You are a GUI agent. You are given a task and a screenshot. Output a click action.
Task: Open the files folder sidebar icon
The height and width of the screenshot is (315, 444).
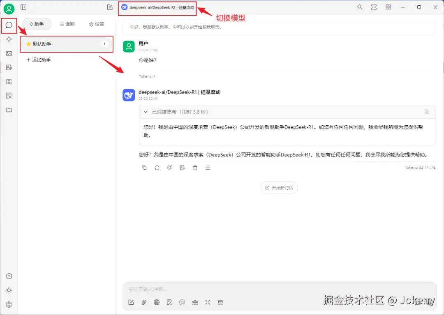click(9, 110)
